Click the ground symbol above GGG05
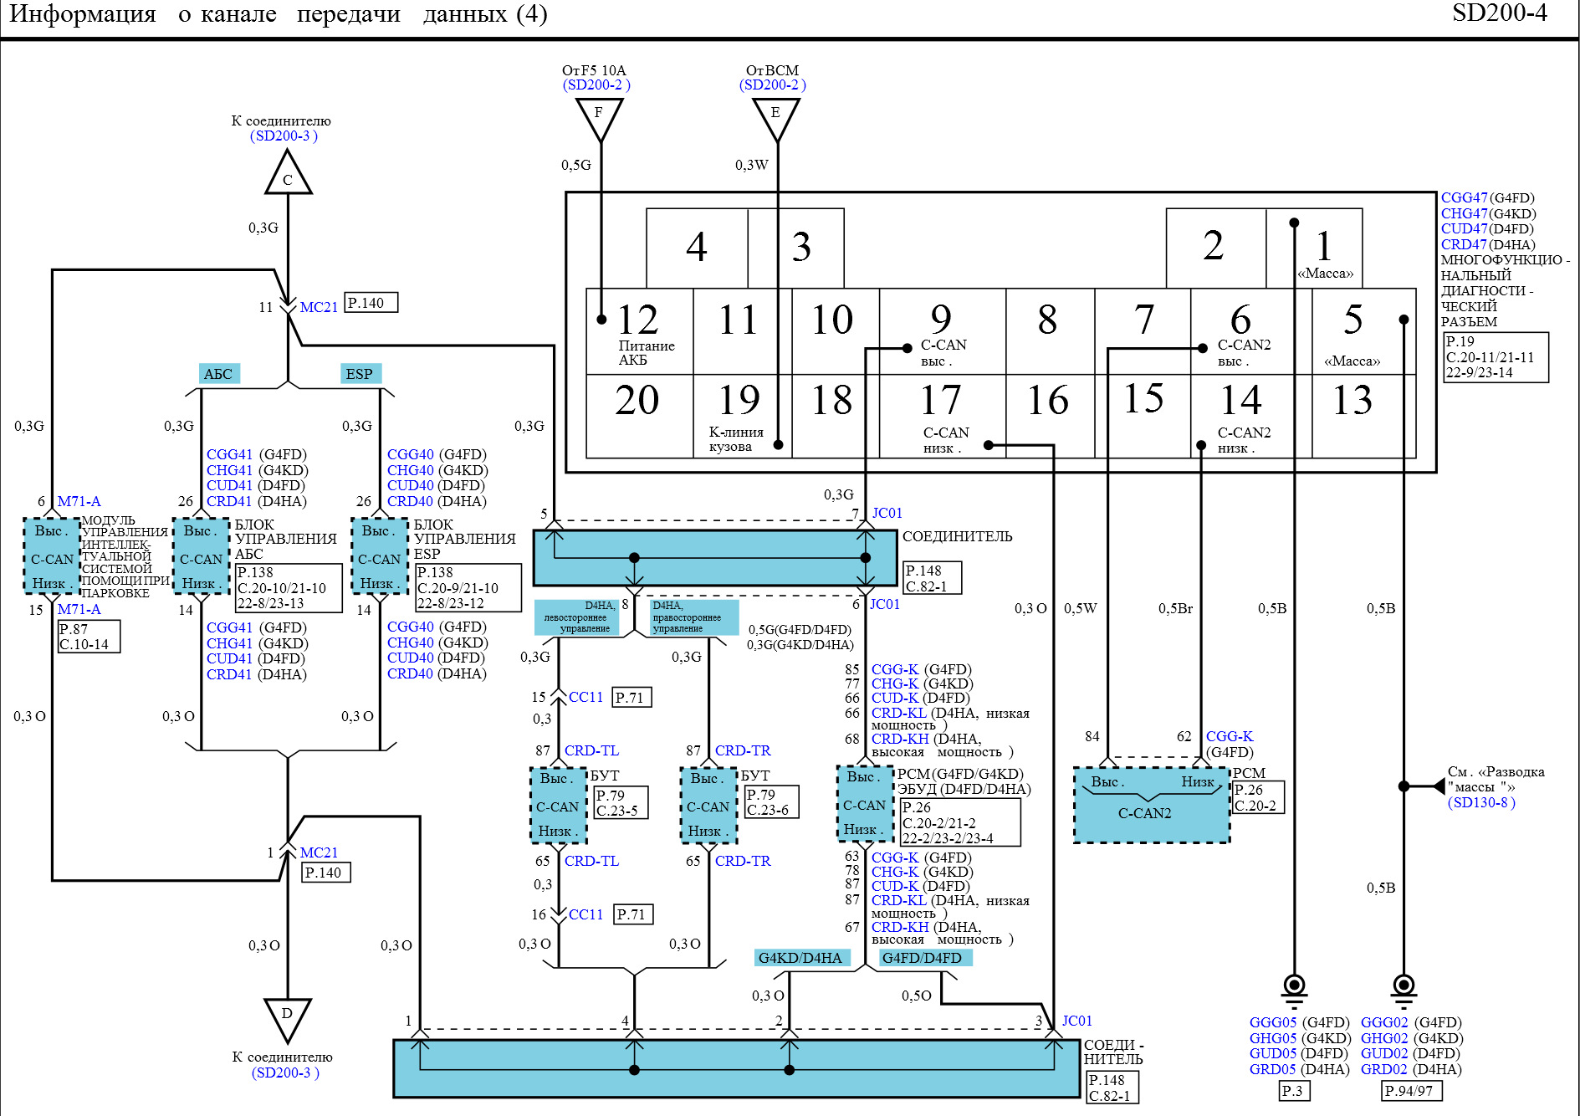1580x1116 pixels. [x=1294, y=991]
